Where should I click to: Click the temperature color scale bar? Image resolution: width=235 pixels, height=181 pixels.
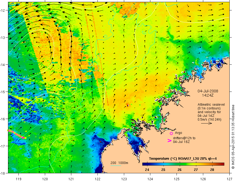183,164
